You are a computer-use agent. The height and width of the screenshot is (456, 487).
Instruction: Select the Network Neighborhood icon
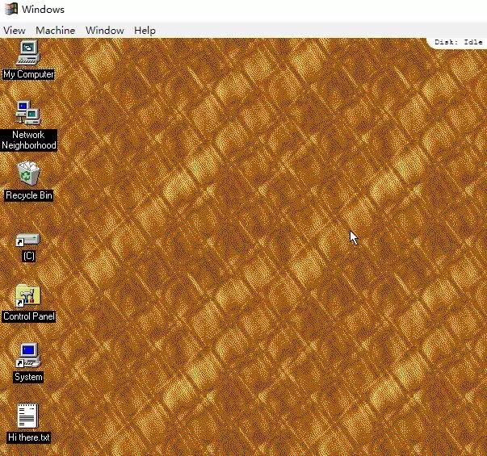pos(28,113)
